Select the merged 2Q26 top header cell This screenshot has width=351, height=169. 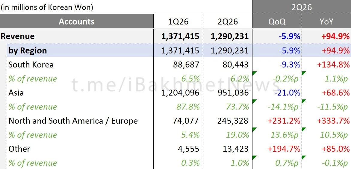302,7
